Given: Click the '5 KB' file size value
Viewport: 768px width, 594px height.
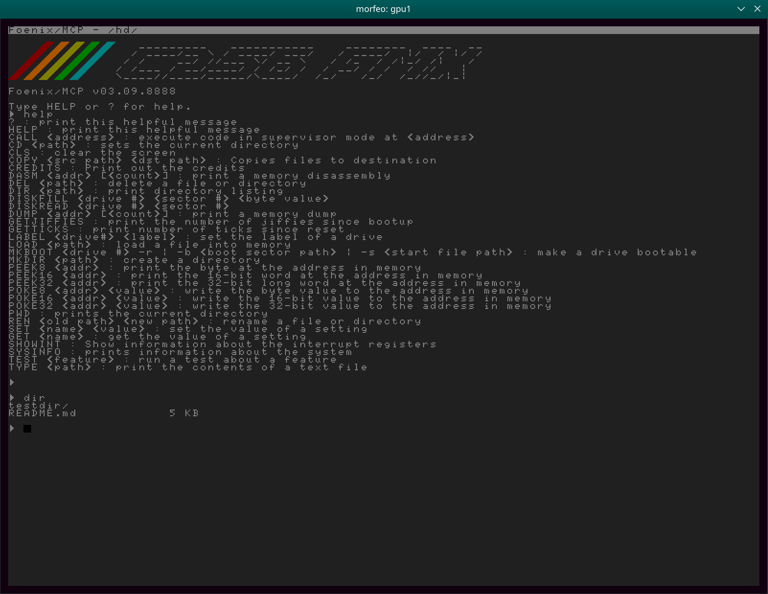Looking at the screenshot, I should pyautogui.click(x=184, y=413).
